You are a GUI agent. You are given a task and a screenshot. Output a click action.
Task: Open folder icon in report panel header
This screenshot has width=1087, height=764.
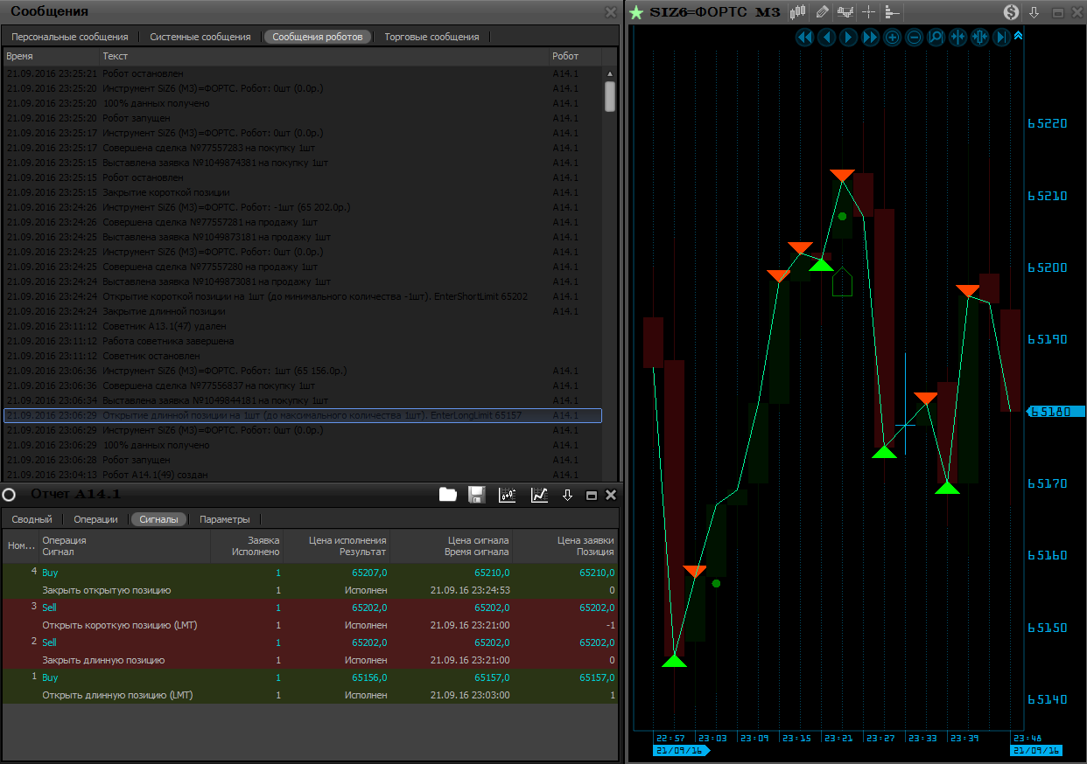[x=448, y=495]
